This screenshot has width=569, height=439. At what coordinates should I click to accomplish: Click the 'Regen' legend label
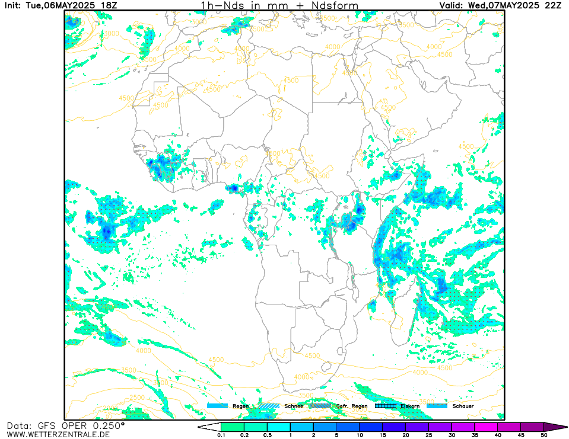point(240,406)
